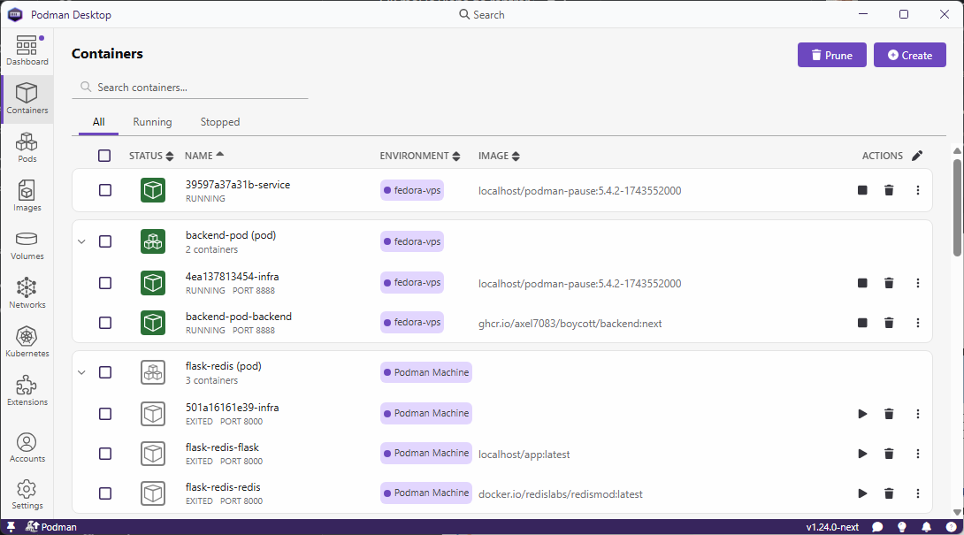964x535 pixels.
Task: Switch to the Running tab
Action: pyautogui.click(x=152, y=121)
